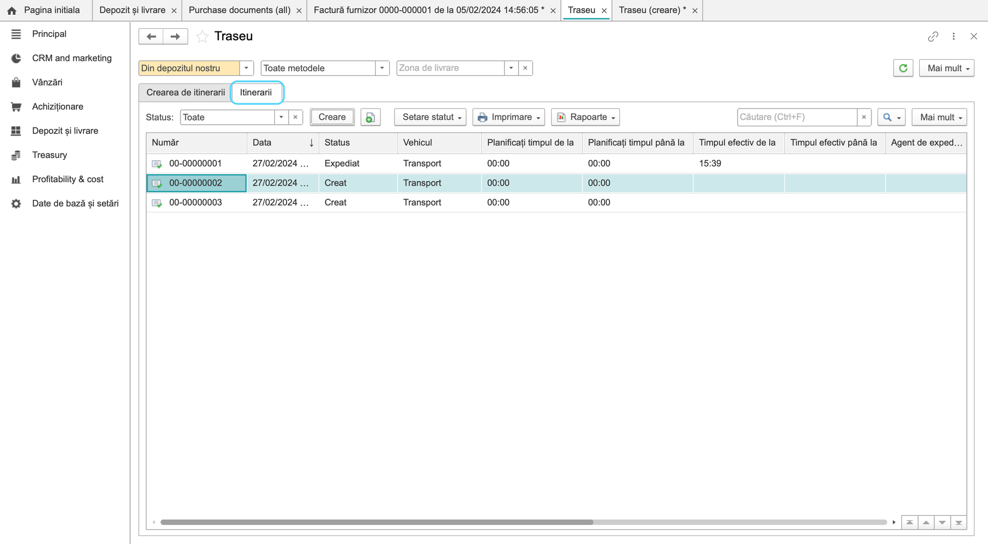The height and width of the screenshot is (544, 988).
Task: Switch to the Depozit și livrare tab
Action: pyautogui.click(x=132, y=10)
